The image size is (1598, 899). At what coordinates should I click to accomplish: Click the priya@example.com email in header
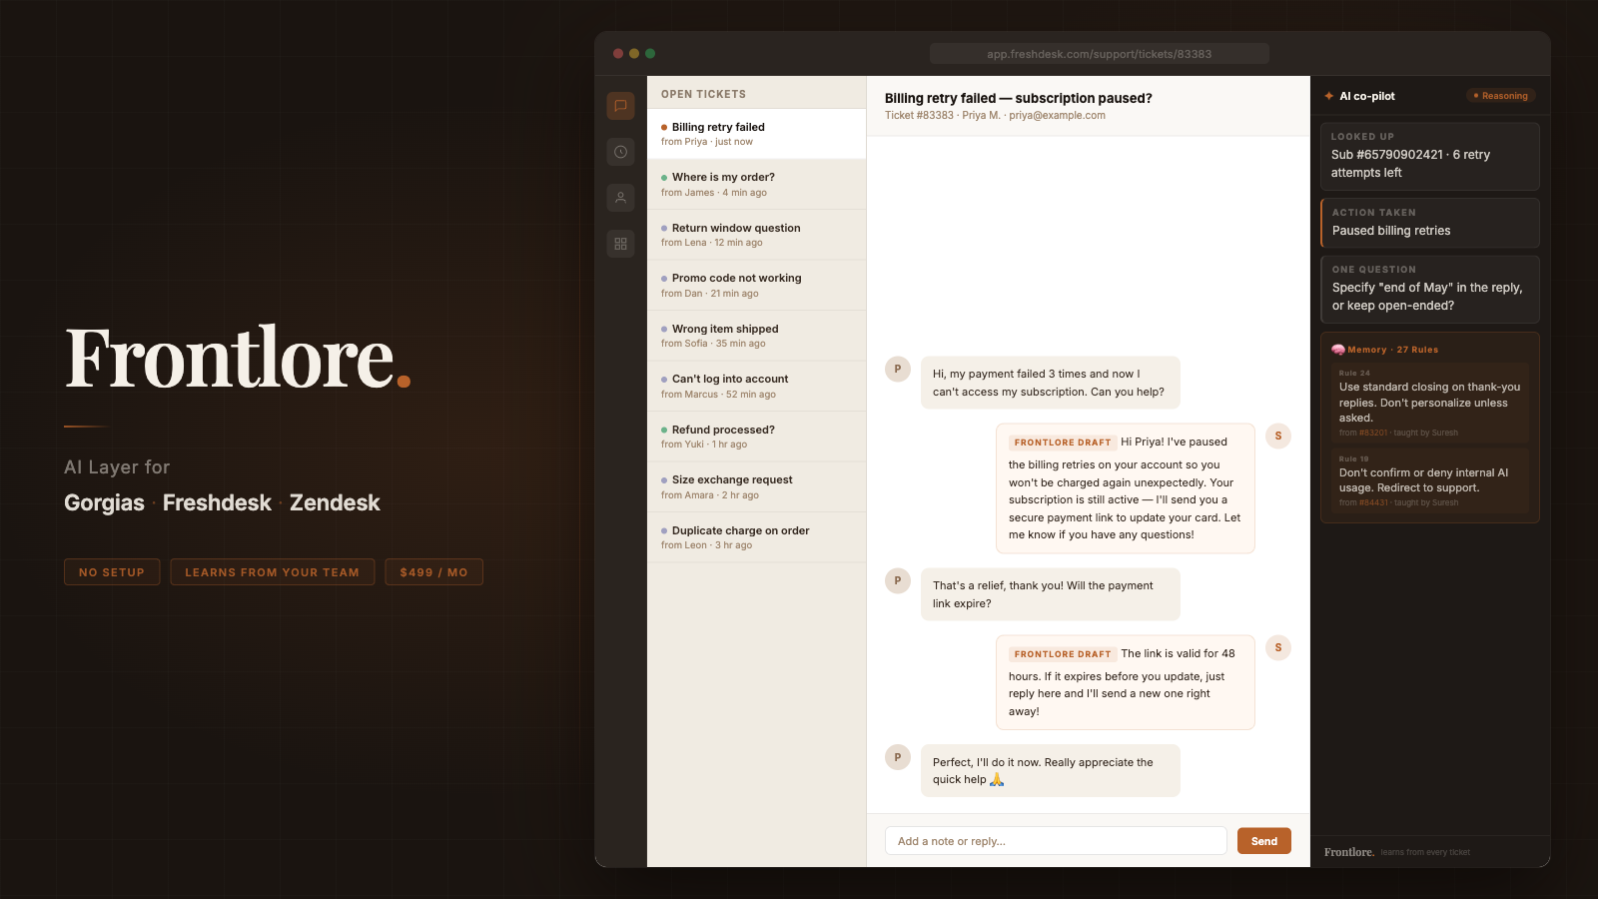(1057, 116)
